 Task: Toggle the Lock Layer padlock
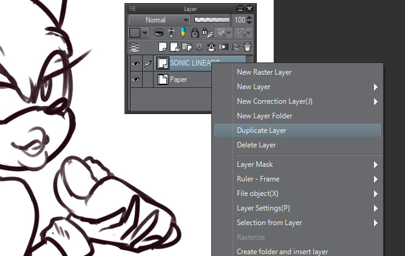[195, 33]
